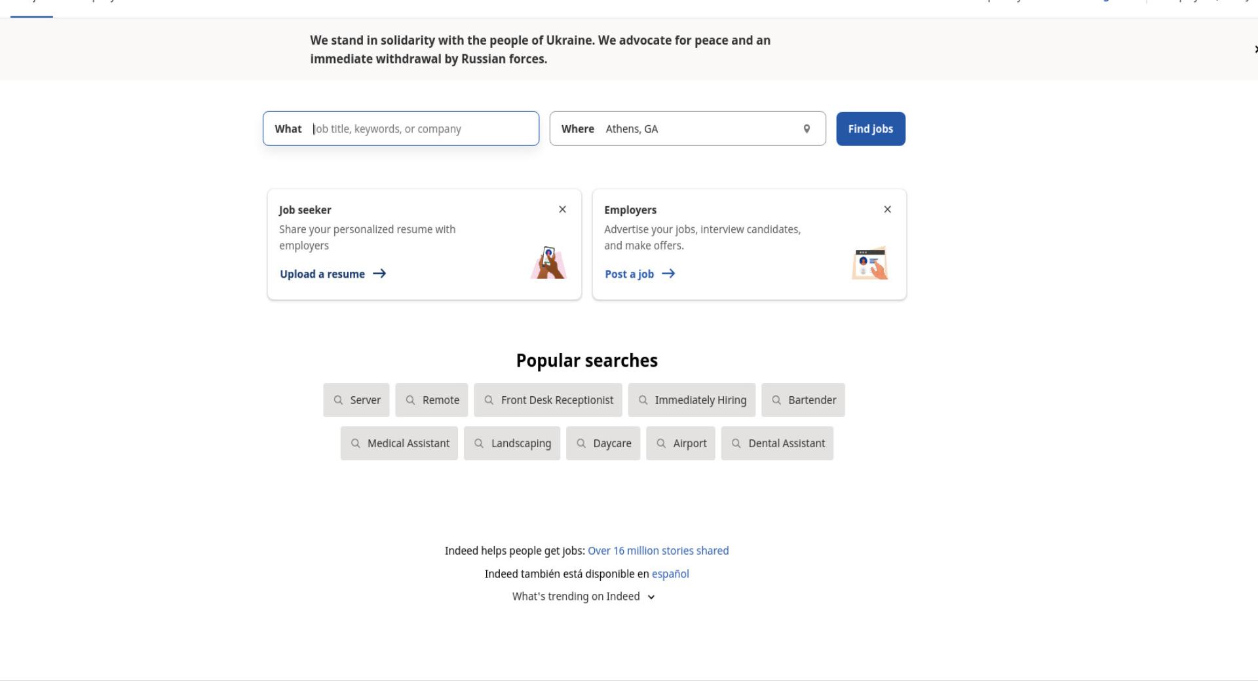
Task: Pick the Landscaping popular search chip
Action: click(512, 443)
